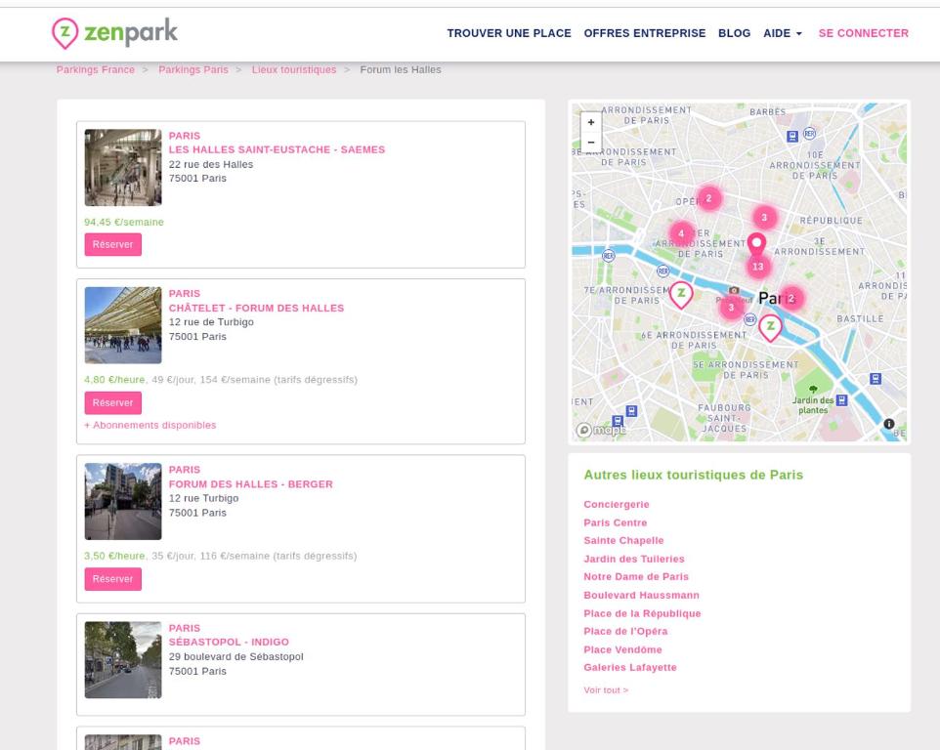Screen dimensions: 940x750
Task: Reserve Châtelet - Forum des Halles parking
Action: click(112, 402)
